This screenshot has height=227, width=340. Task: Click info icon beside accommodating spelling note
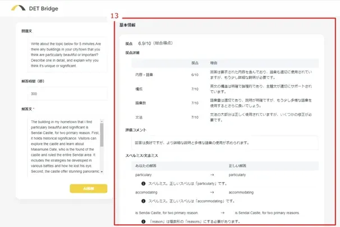143,201
